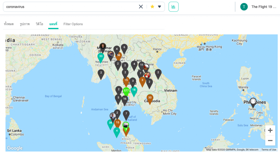Viewport: 280px width, 154px height.
Task: Click the Manila city label
Action: pyautogui.click(x=243, y=87)
